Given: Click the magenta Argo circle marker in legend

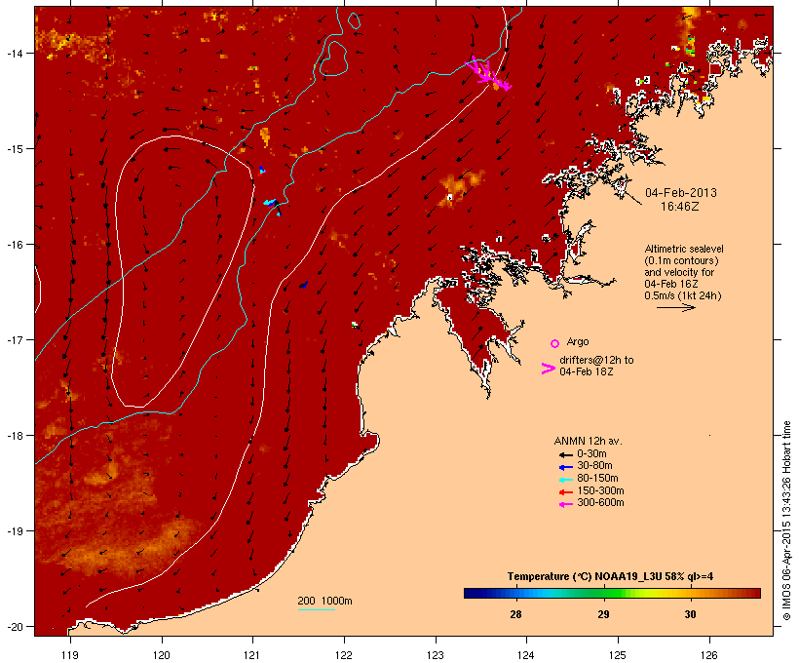Looking at the screenshot, I should (x=555, y=343).
